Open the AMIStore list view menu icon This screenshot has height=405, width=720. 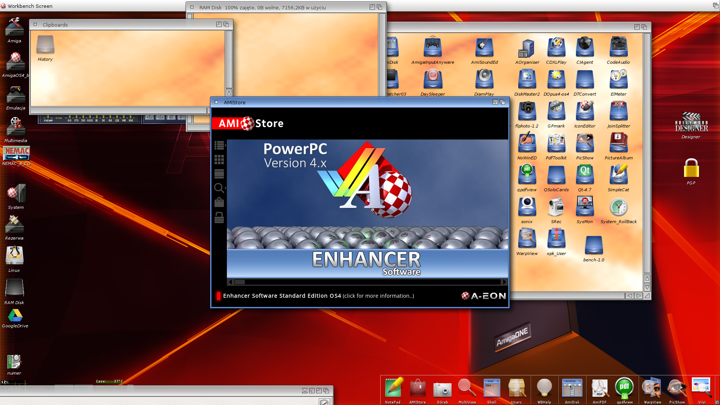[219, 145]
